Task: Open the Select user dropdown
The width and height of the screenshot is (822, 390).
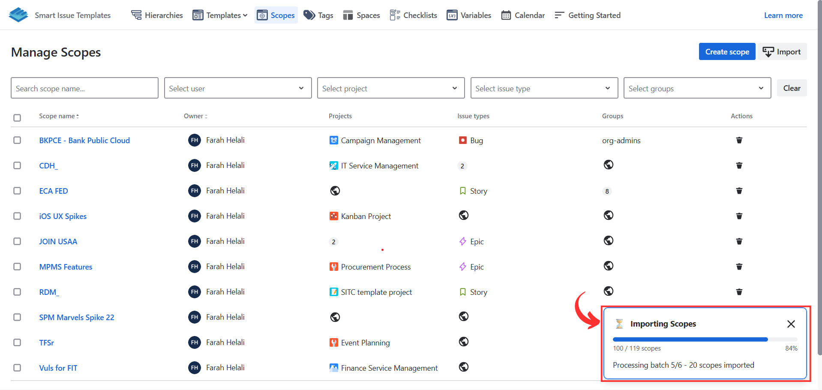Action: [x=237, y=88]
